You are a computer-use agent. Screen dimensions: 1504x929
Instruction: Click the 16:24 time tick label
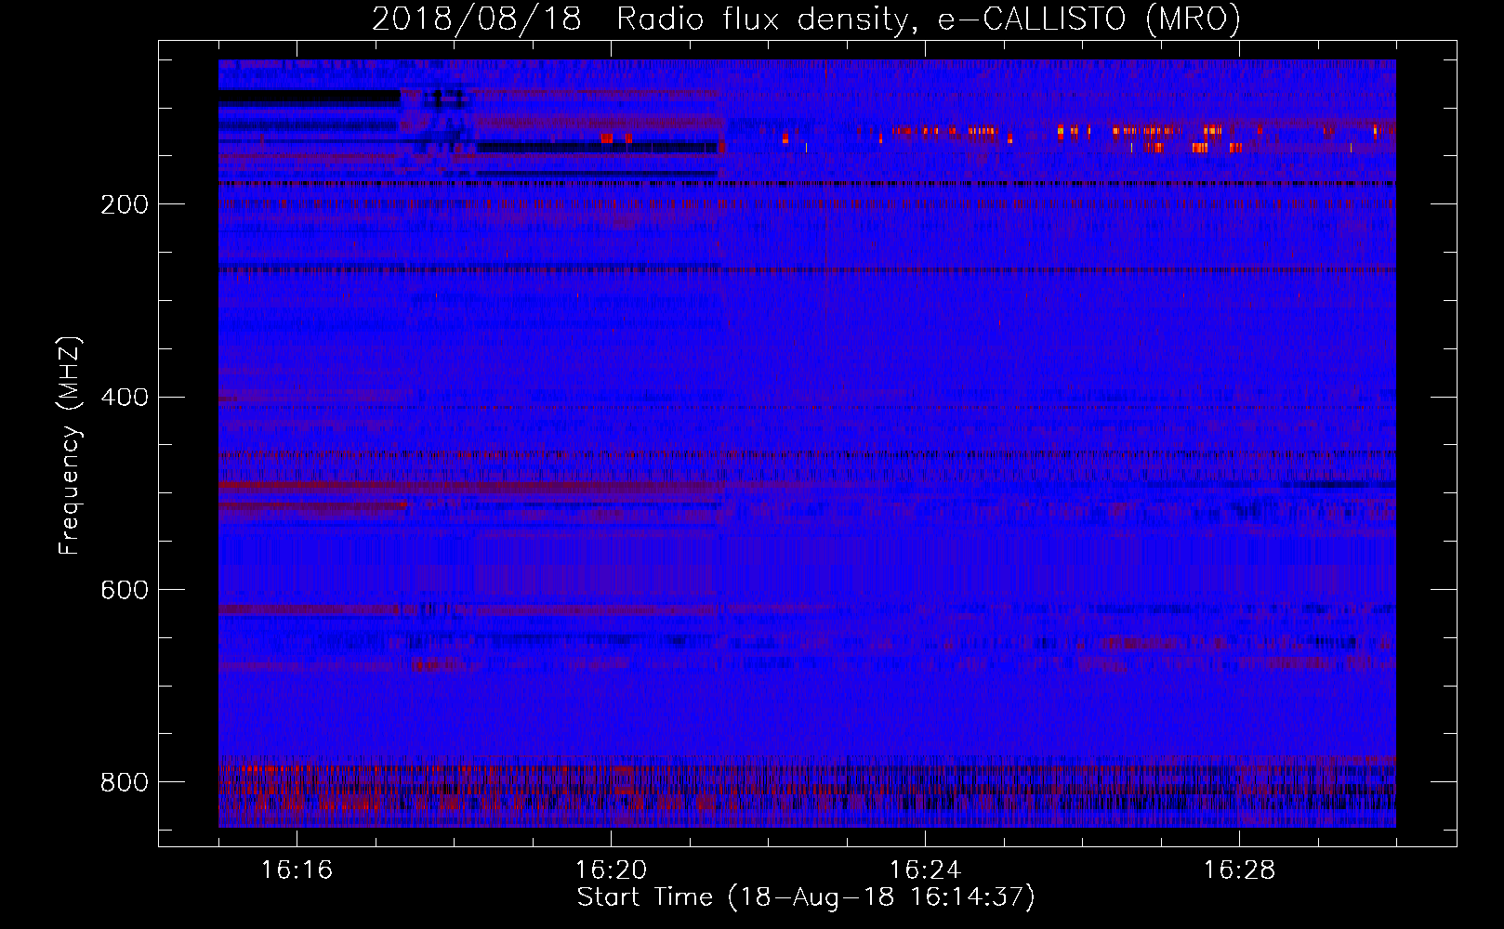tap(925, 870)
